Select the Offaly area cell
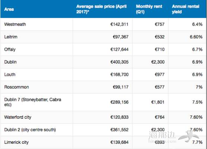The height and width of the screenshot is (149, 207). pyautogui.click(x=10, y=50)
